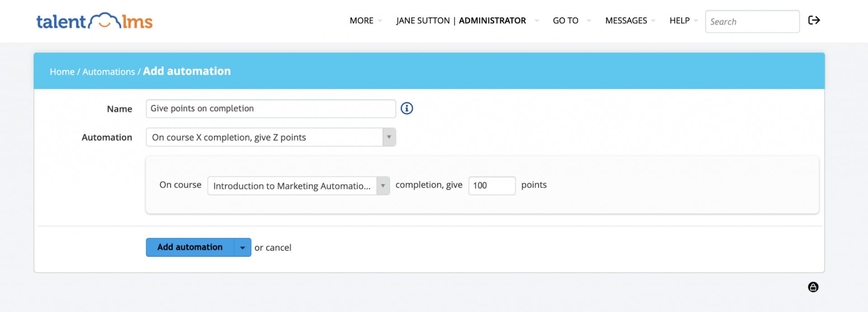Expand the Automation type dropdown
Image resolution: width=868 pixels, height=312 pixels.
[264, 137]
